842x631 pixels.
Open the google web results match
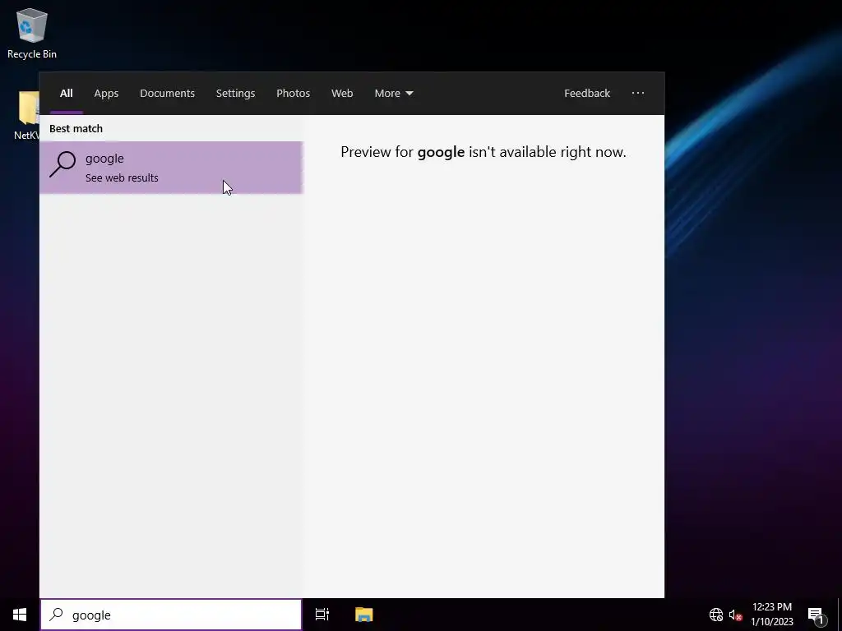pyautogui.click(x=171, y=168)
